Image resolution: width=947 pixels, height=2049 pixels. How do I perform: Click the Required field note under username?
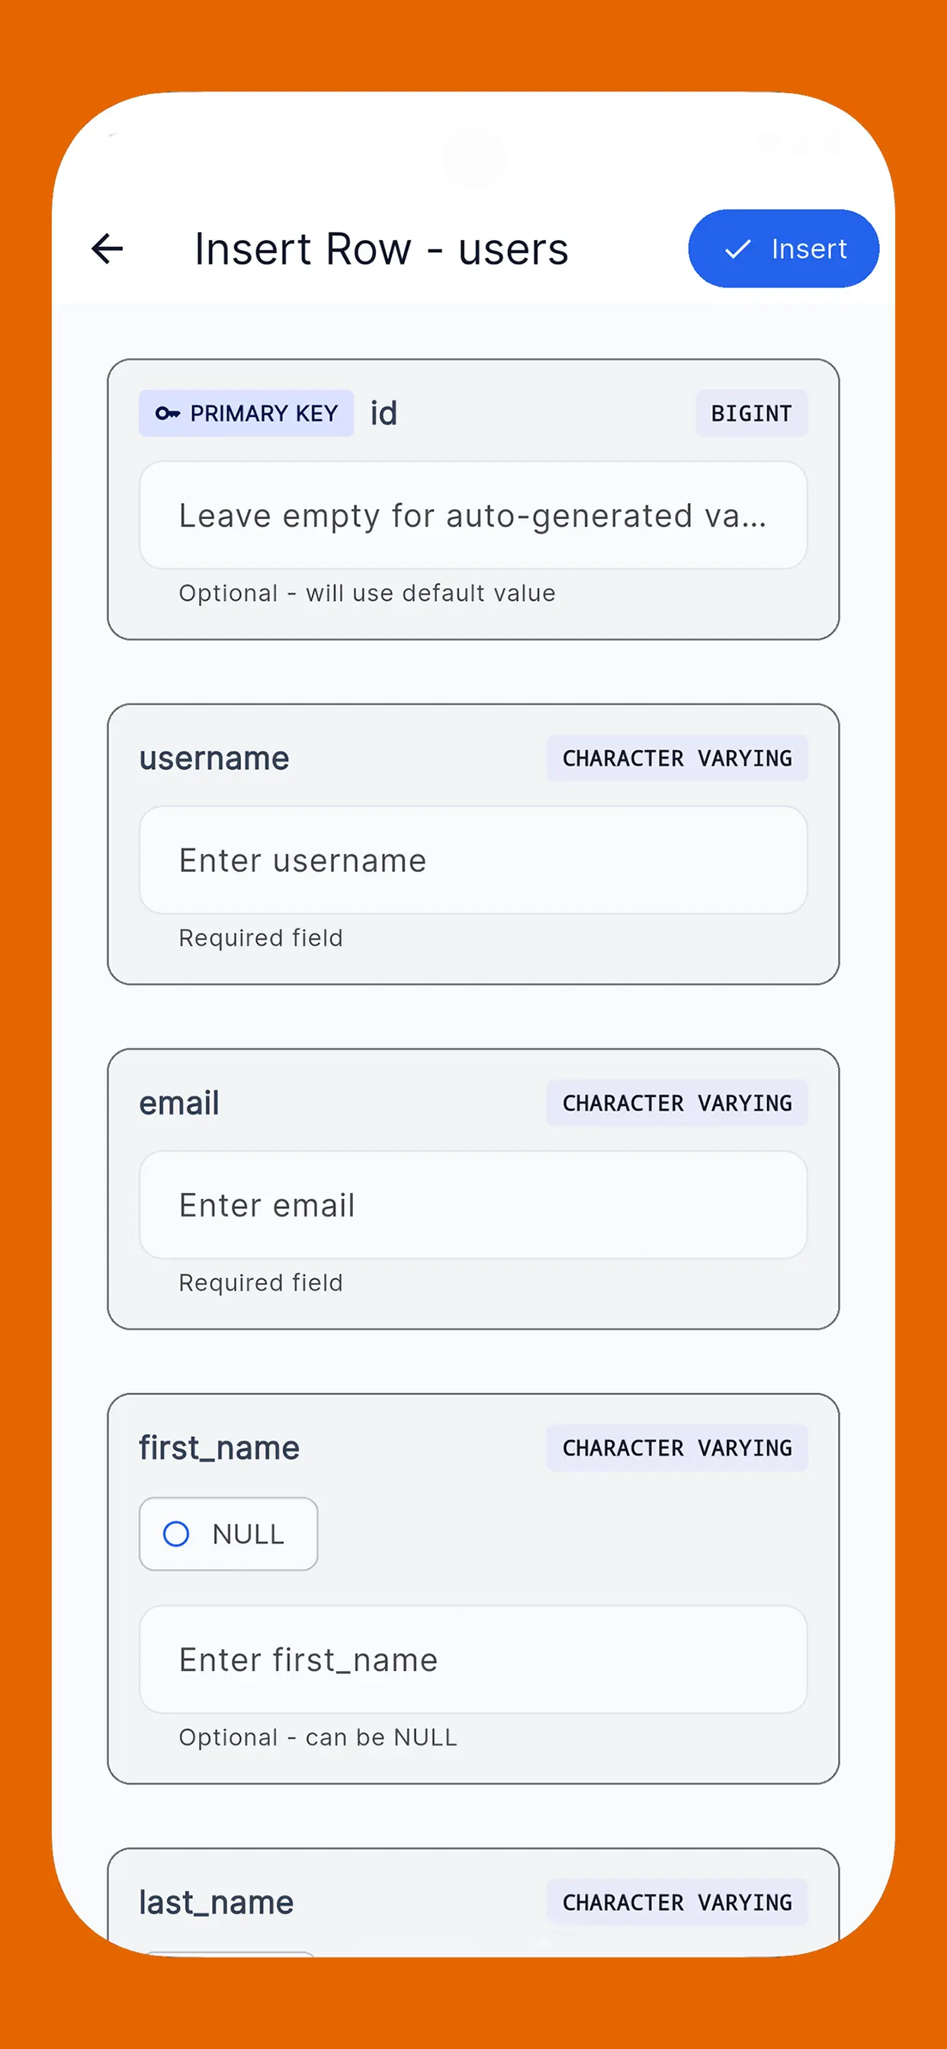click(260, 938)
